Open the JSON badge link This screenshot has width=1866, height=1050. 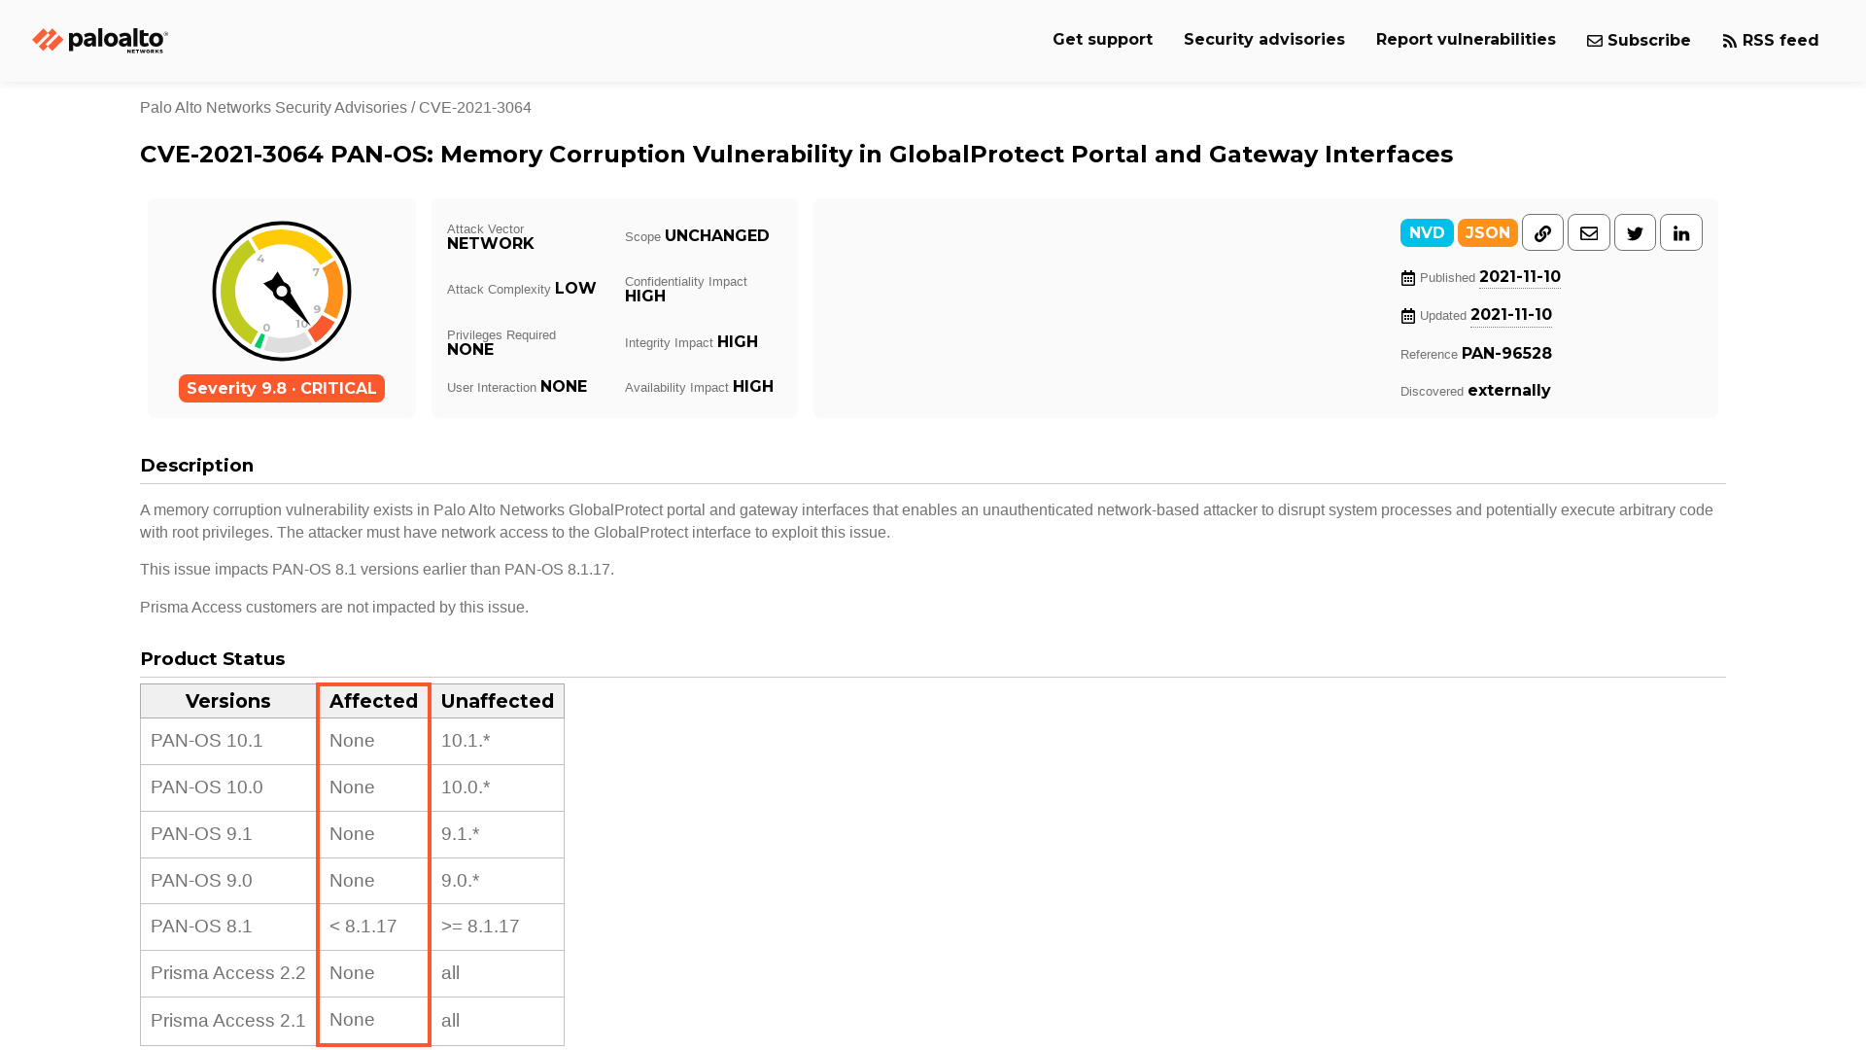point(1487,232)
